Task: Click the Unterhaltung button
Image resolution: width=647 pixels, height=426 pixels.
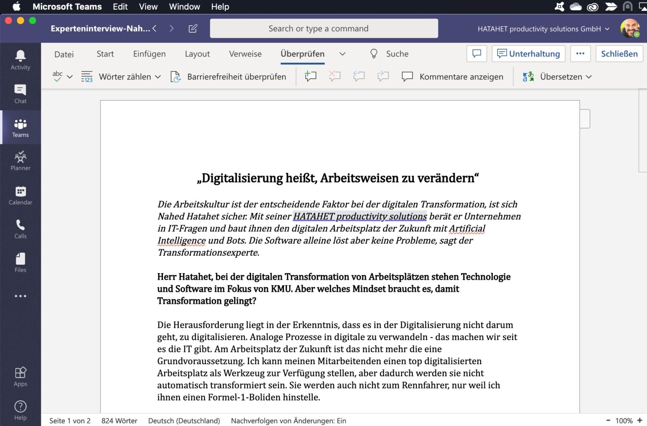Action: pyautogui.click(x=529, y=53)
